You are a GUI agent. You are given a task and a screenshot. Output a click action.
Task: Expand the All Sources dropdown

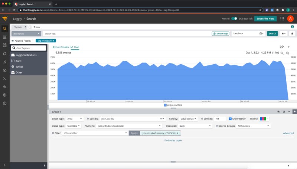29,33
